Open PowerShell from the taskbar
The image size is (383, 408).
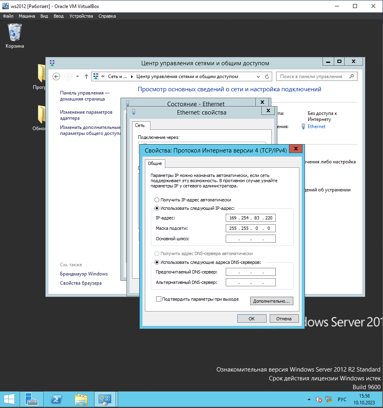56,400
